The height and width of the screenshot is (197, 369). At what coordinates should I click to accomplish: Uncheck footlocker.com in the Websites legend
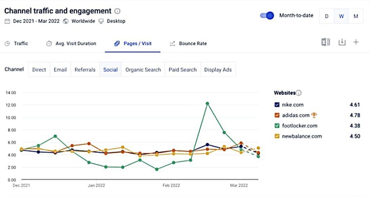[x=277, y=126]
